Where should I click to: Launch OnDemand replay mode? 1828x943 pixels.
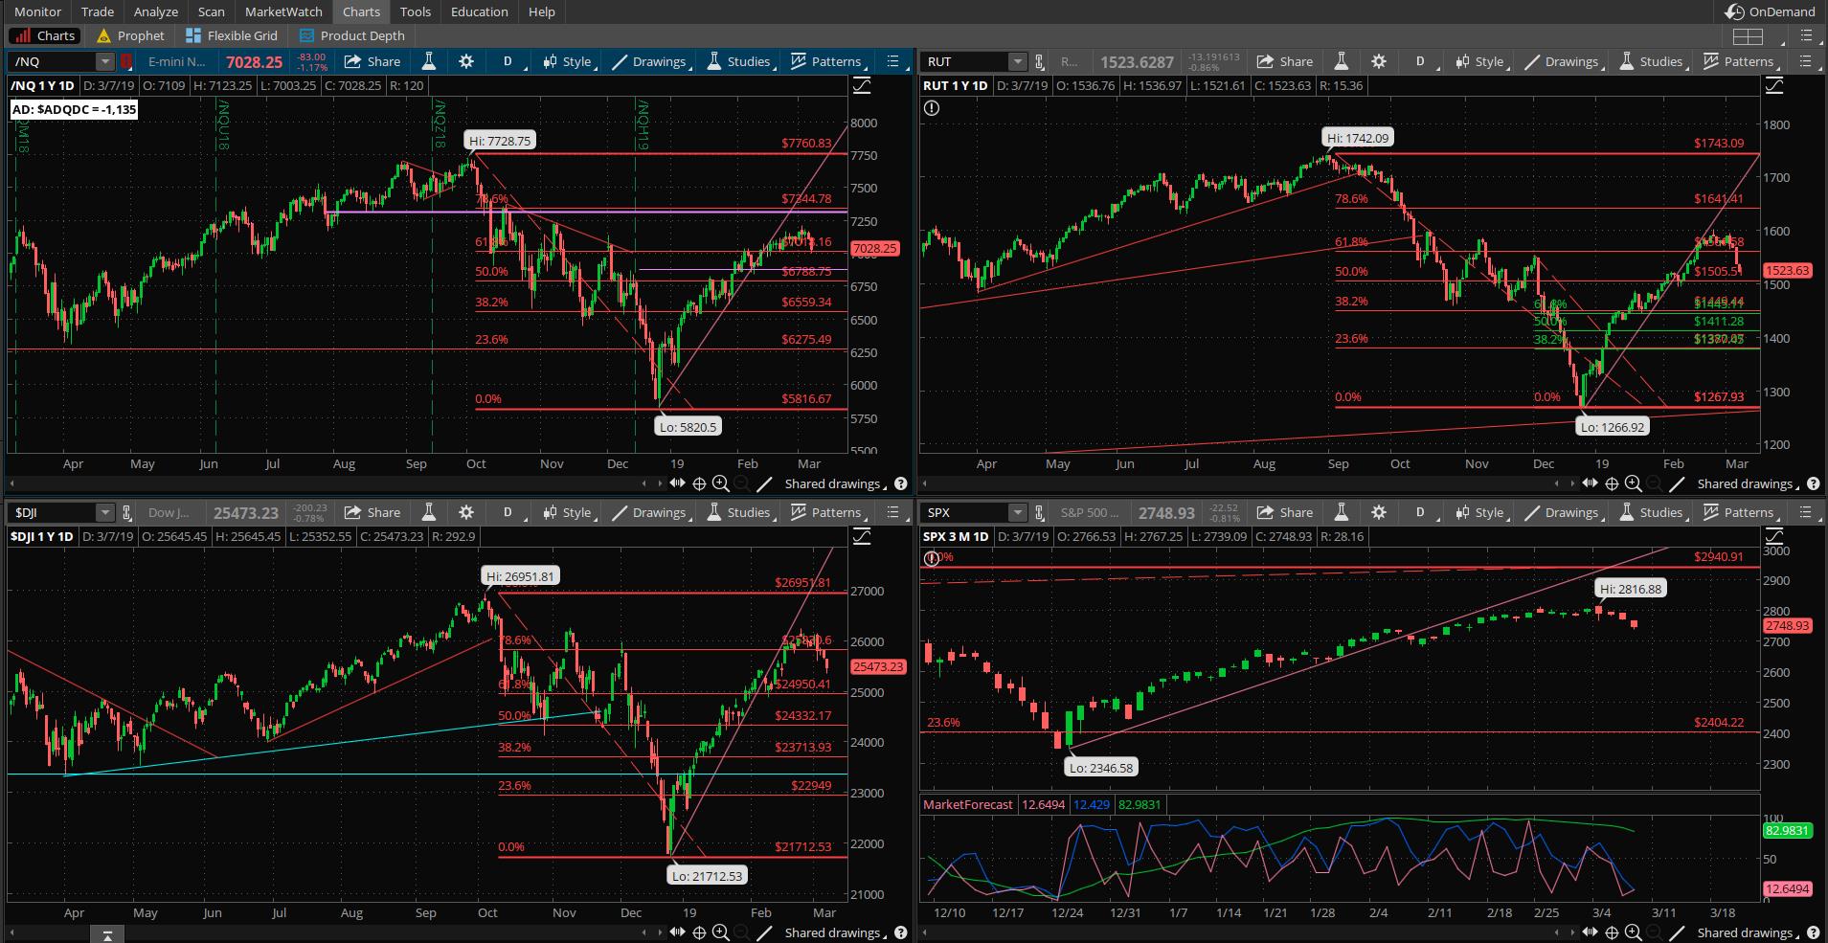[x=1770, y=11]
